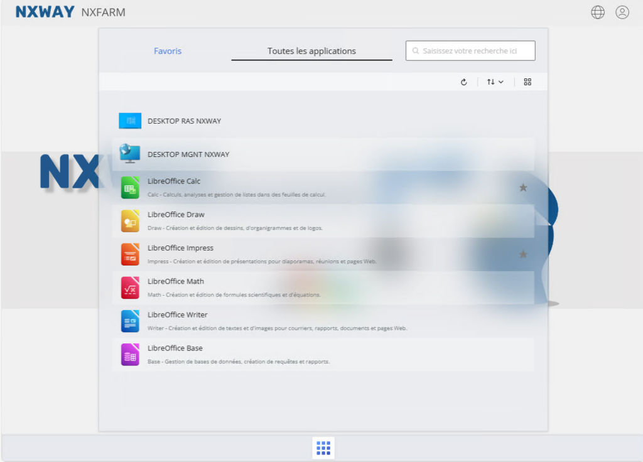The image size is (643, 462).
Task: Click the LibreOffice Draw title
Action: tap(176, 215)
